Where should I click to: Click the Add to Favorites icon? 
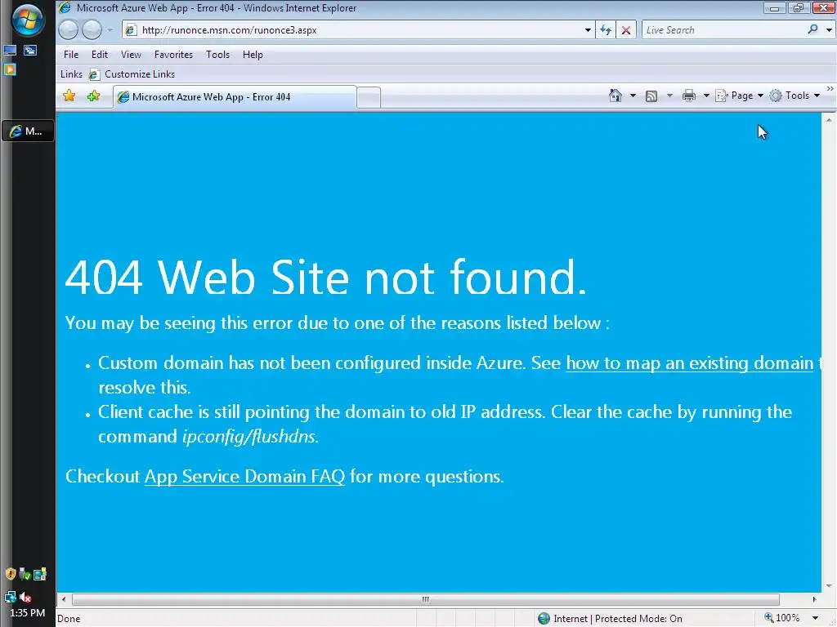[94, 96]
